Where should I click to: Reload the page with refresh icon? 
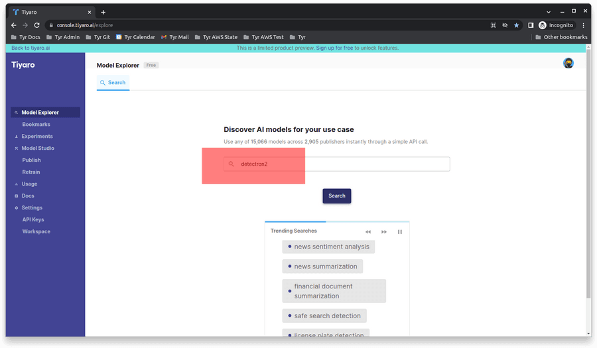(37, 25)
